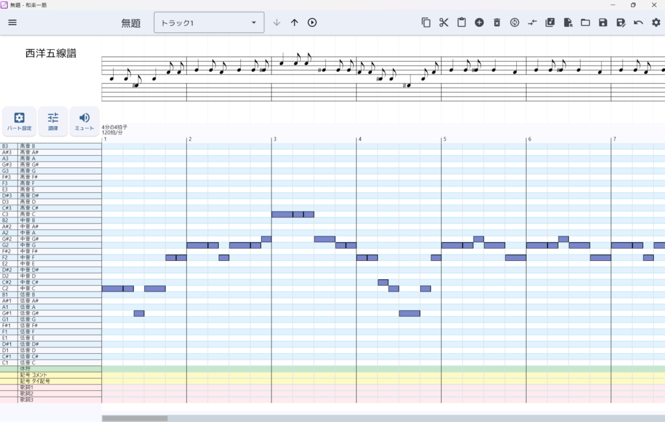
Task: Select the 高音 C note block in measure 3
Action: 282,214
